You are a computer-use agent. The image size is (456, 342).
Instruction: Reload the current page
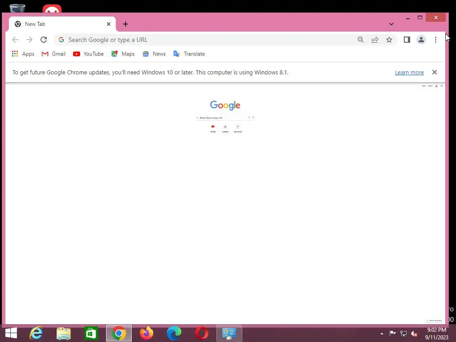pyautogui.click(x=44, y=40)
